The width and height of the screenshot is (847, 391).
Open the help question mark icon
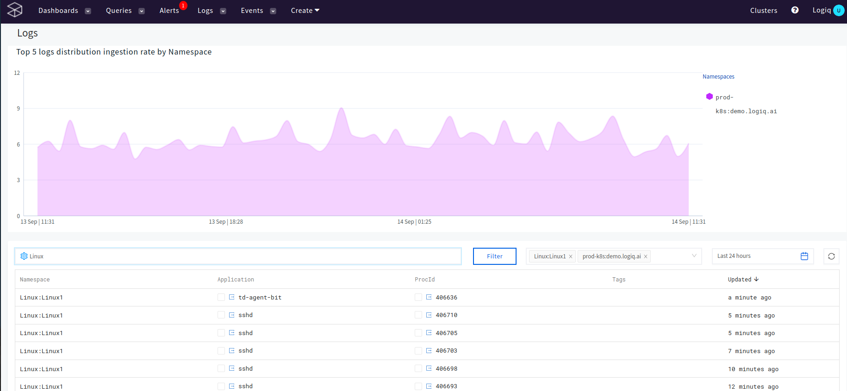click(x=795, y=10)
